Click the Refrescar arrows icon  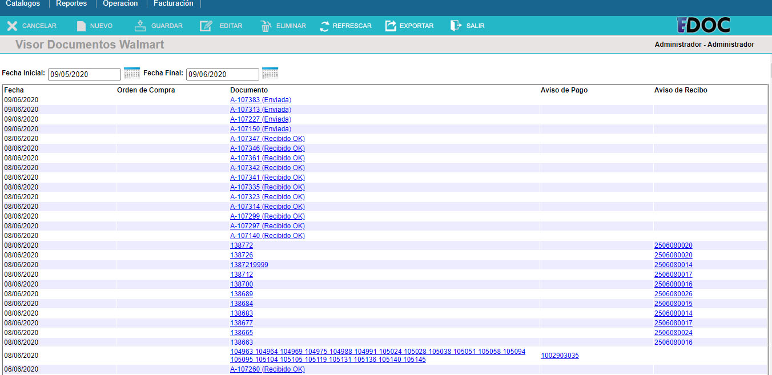(325, 26)
